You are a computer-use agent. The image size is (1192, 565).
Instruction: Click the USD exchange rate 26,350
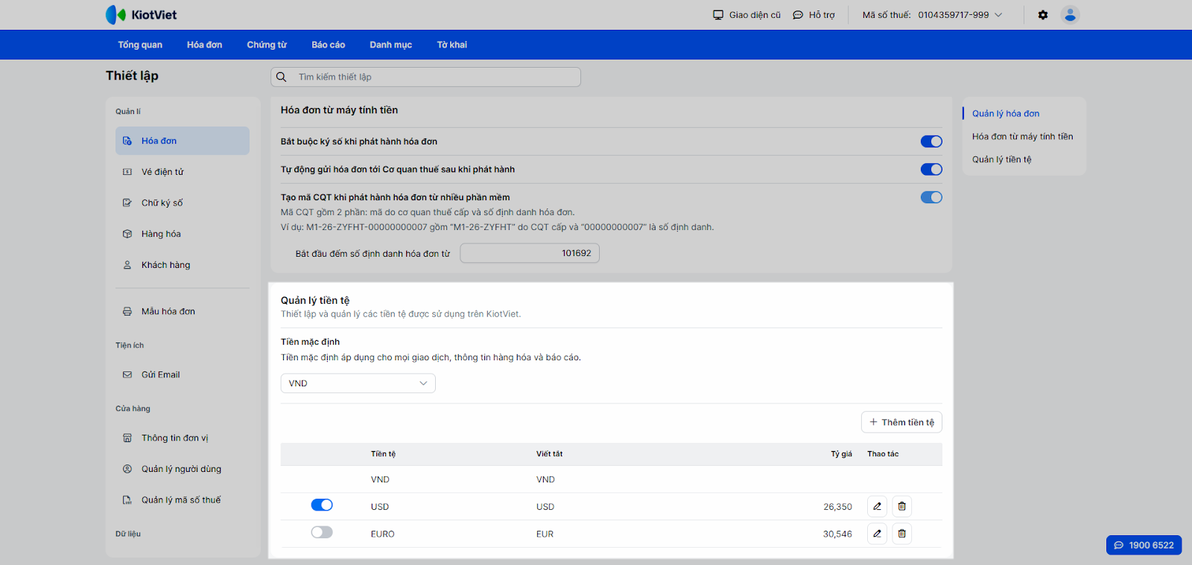838,507
